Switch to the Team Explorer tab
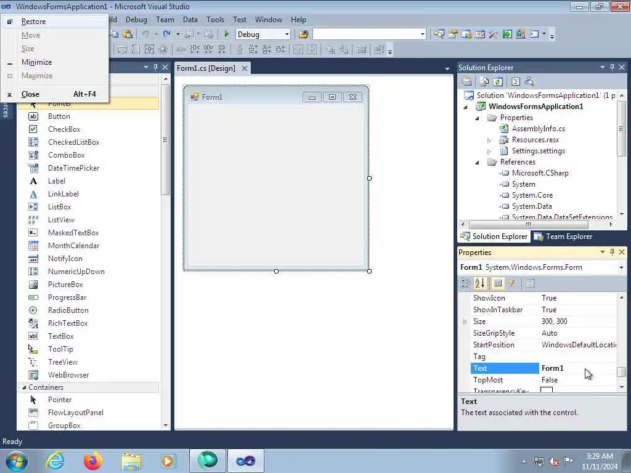631x473 pixels. tap(563, 236)
